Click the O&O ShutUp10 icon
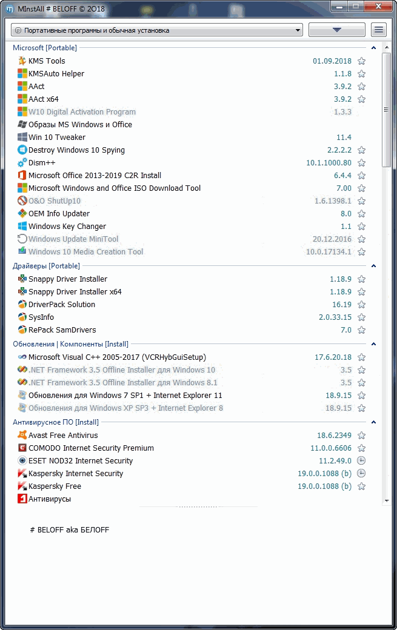 click(x=22, y=201)
